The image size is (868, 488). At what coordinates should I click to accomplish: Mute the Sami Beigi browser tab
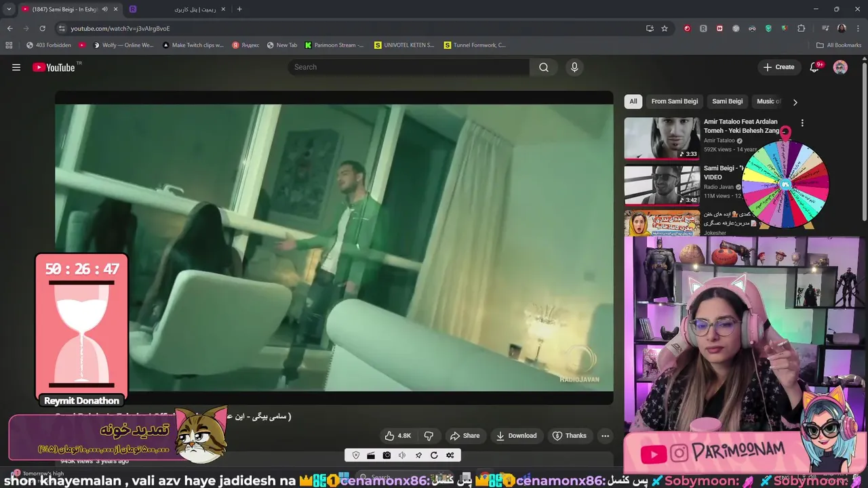pos(104,9)
